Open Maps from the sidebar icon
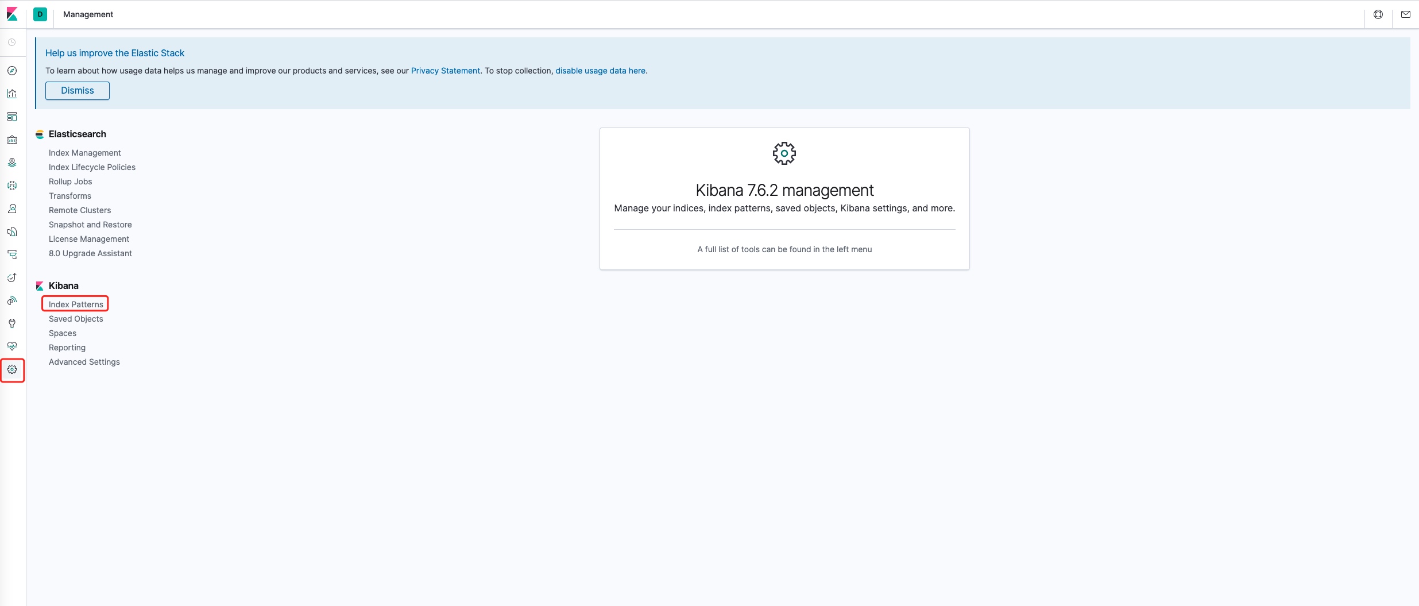1419x606 pixels. tap(12, 163)
